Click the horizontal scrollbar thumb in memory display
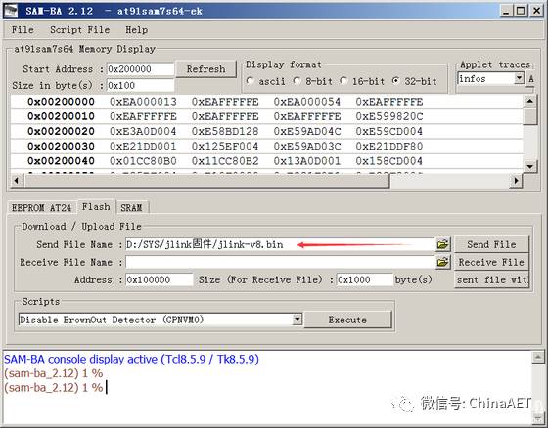 [206, 181]
